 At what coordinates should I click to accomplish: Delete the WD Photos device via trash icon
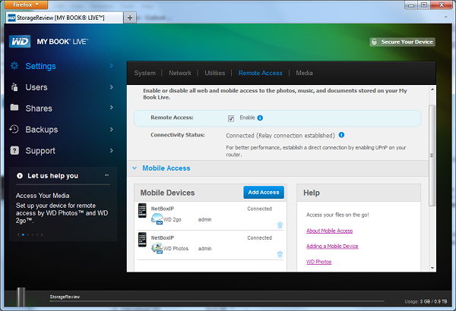pos(280,254)
